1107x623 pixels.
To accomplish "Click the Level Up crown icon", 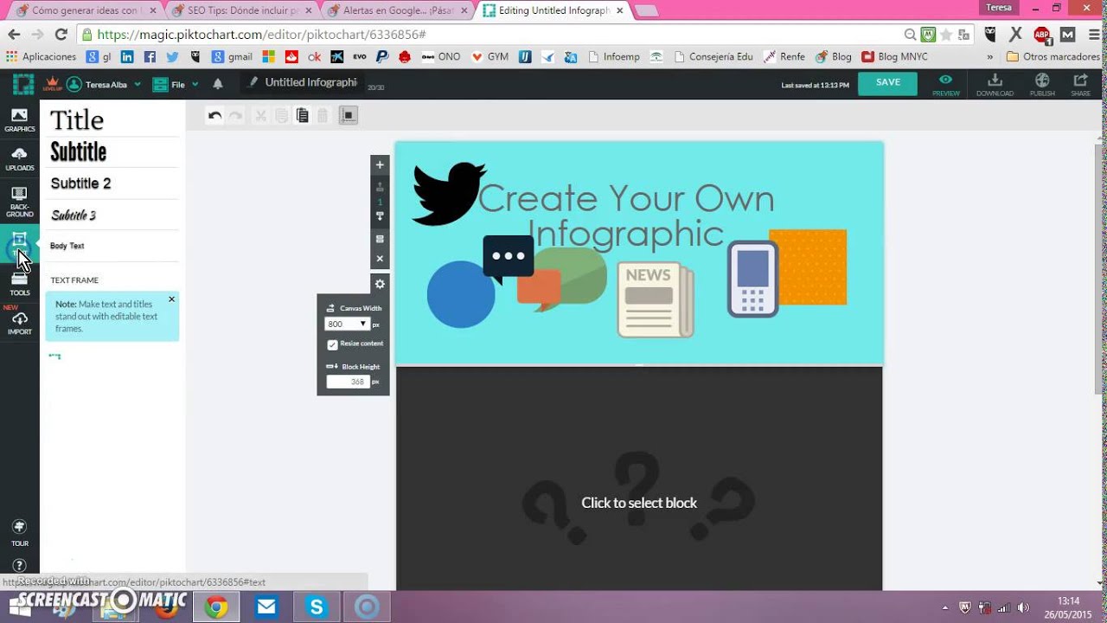I will 52,84.
